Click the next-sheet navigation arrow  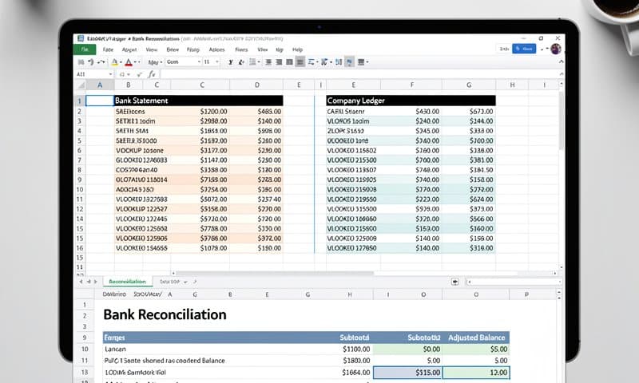(96, 282)
